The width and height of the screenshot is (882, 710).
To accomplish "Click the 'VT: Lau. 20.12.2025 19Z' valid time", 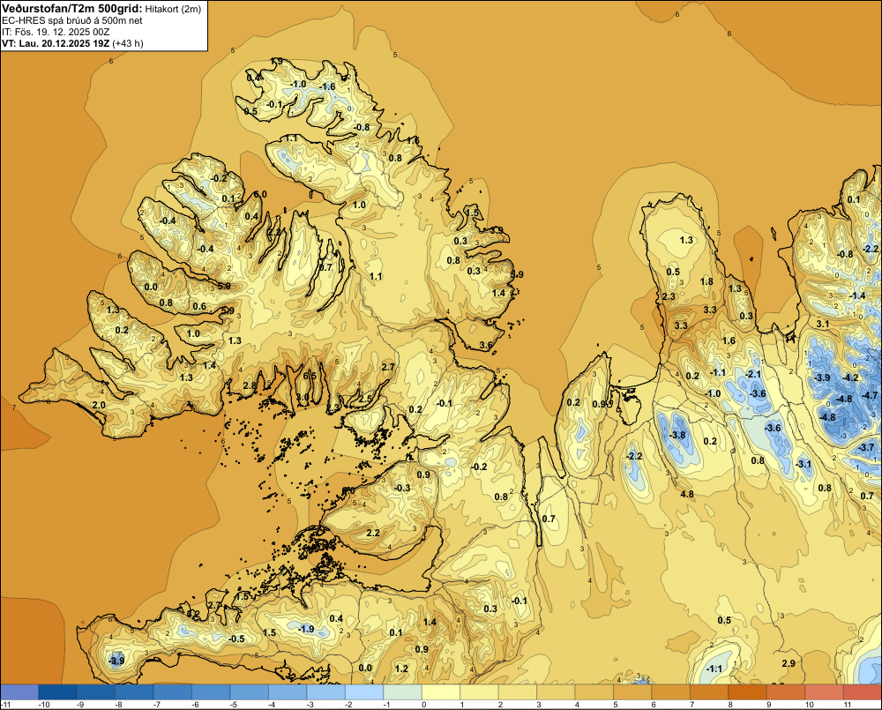I will click(56, 43).
